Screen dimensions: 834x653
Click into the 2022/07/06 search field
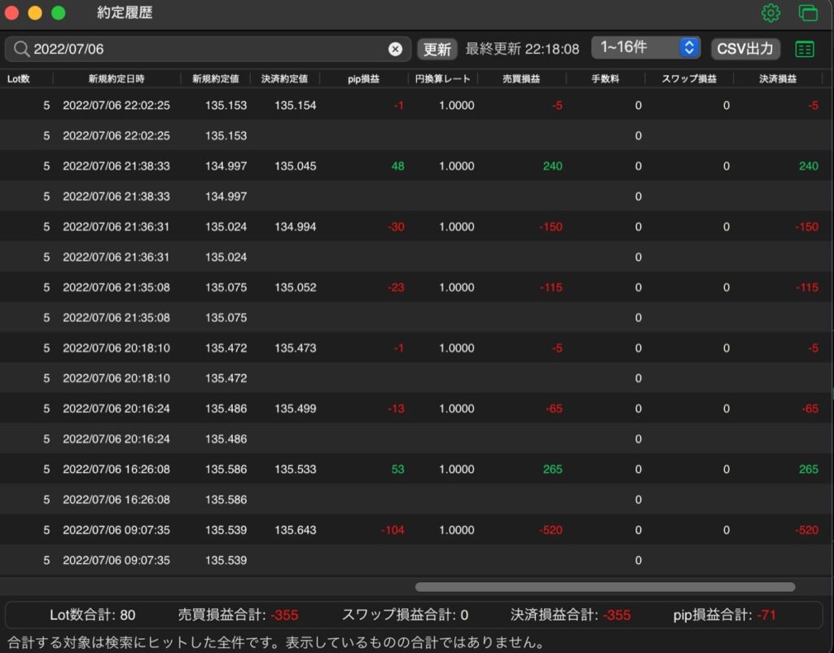point(208,49)
